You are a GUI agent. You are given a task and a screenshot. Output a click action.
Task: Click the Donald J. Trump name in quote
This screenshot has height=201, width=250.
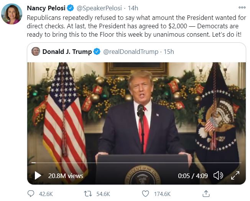[x=67, y=52]
